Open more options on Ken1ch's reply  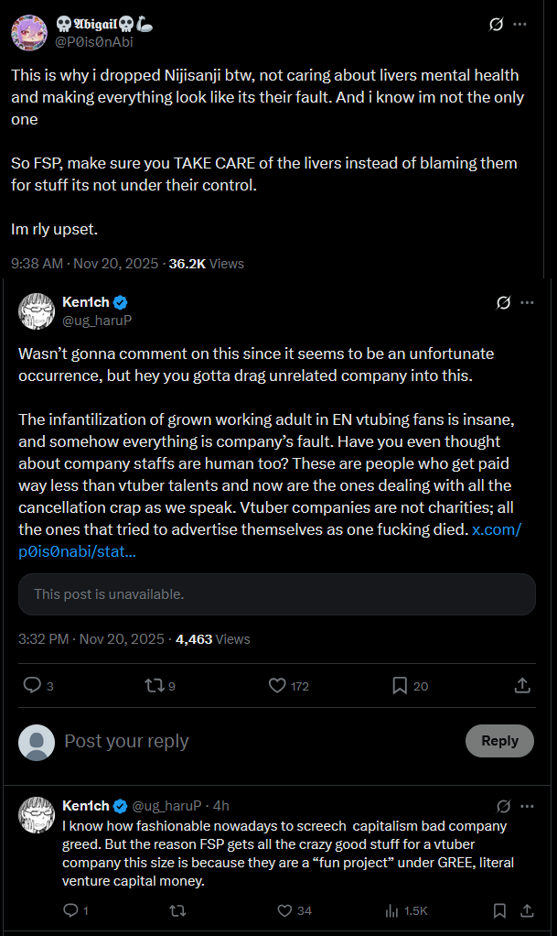[527, 806]
